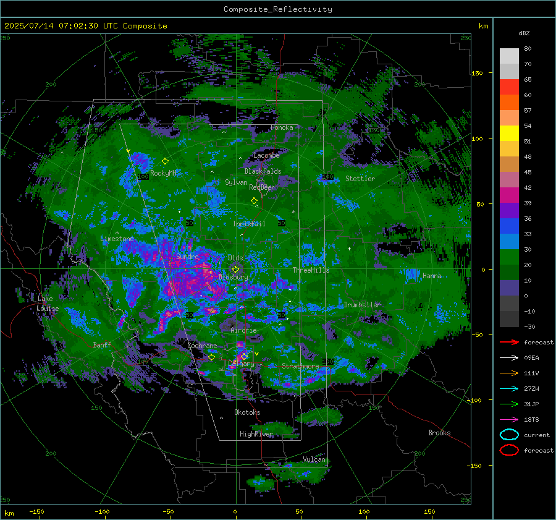This screenshot has width=556, height=520.
Task: Click the Blackfalds city label
Action: [x=263, y=171]
